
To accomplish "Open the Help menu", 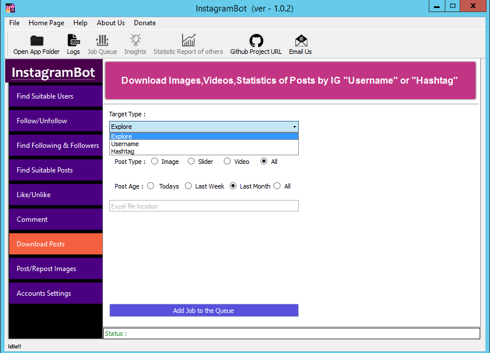I will click(80, 23).
